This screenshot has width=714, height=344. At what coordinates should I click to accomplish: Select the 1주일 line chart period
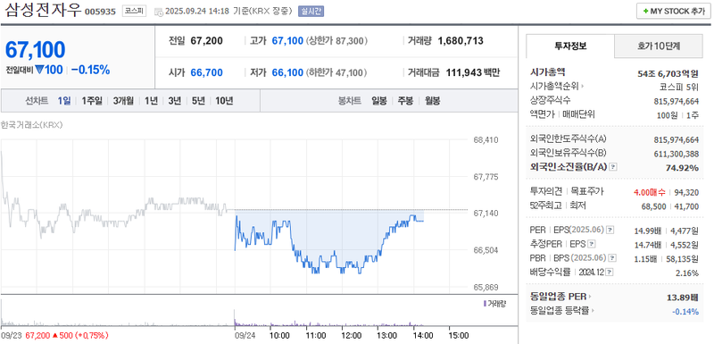pos(92,101)
